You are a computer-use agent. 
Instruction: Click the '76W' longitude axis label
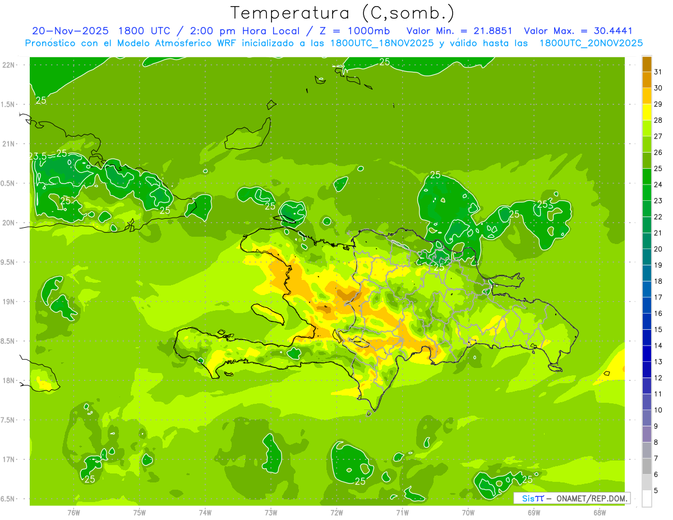pyautogui.click(x=73, y=512)
